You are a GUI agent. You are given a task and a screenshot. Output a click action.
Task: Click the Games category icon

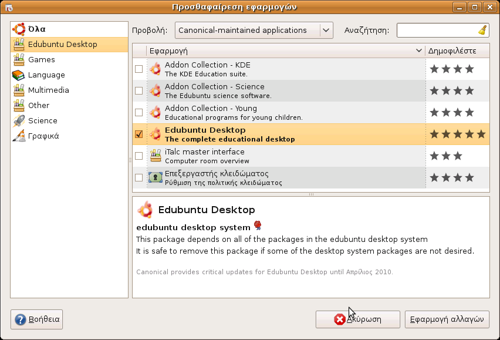19,60
